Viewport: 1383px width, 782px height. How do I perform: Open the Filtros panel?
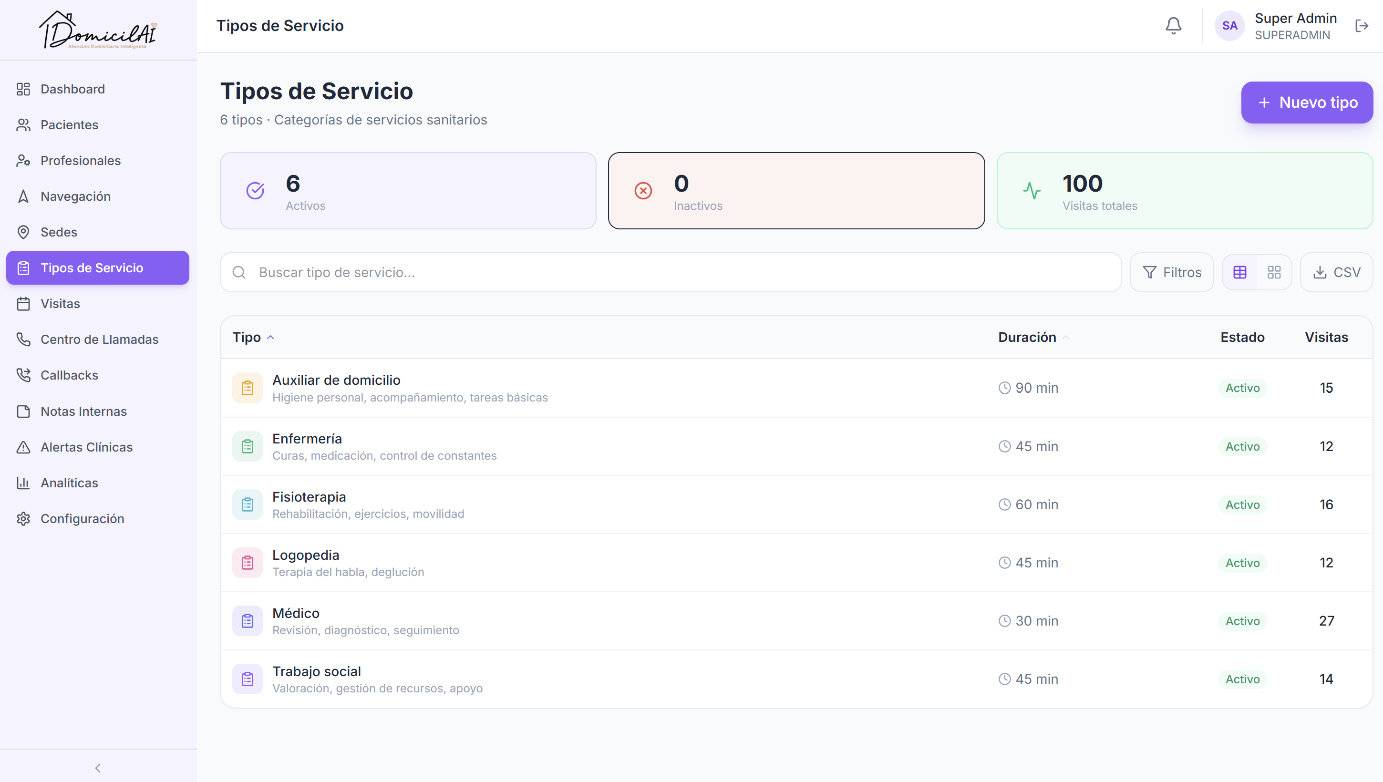tap(1171, 272)
